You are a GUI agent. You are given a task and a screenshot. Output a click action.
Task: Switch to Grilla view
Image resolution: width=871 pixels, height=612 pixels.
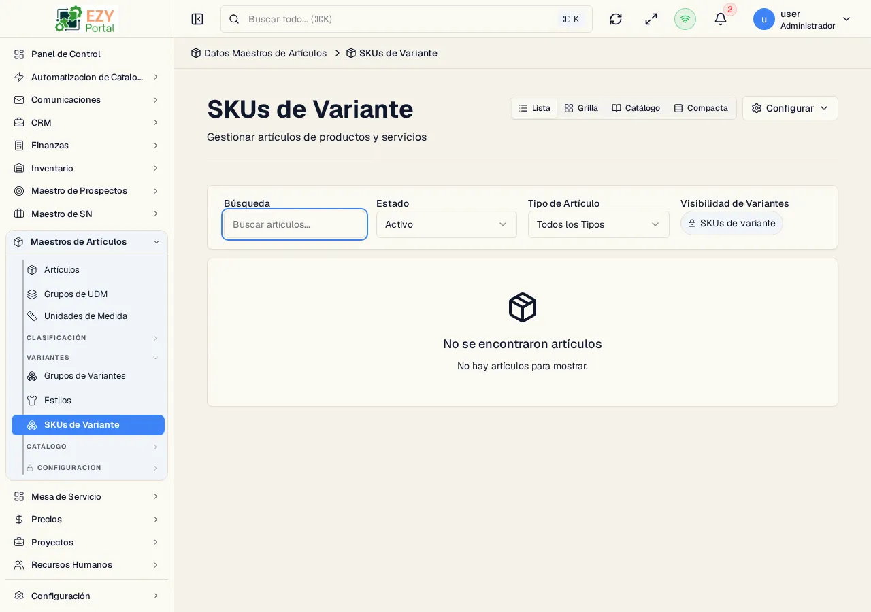[581, 108]
